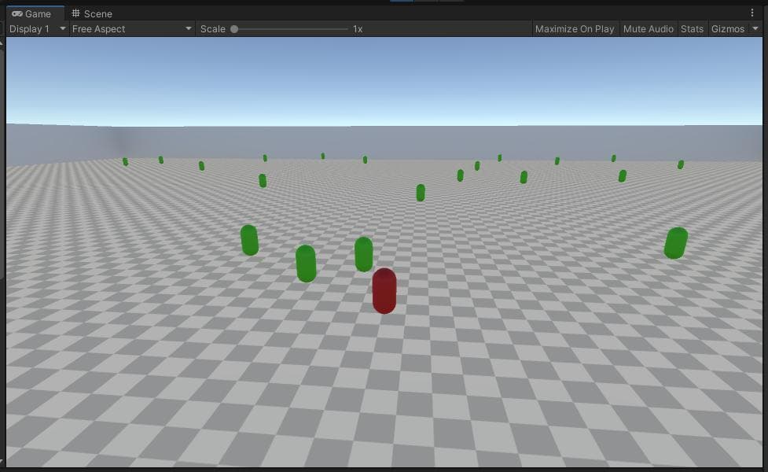The height and width of the screenshot is (472, 768).
Task: Open the Free Aspect dropdown
Action: (132, 29)
